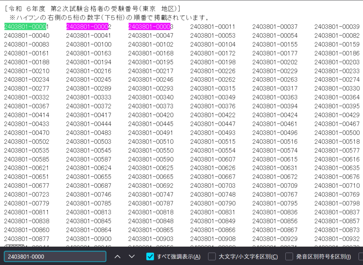Click the 令和6年度 heading line
This screenshot has height=265, width=363.
(92, 8)
